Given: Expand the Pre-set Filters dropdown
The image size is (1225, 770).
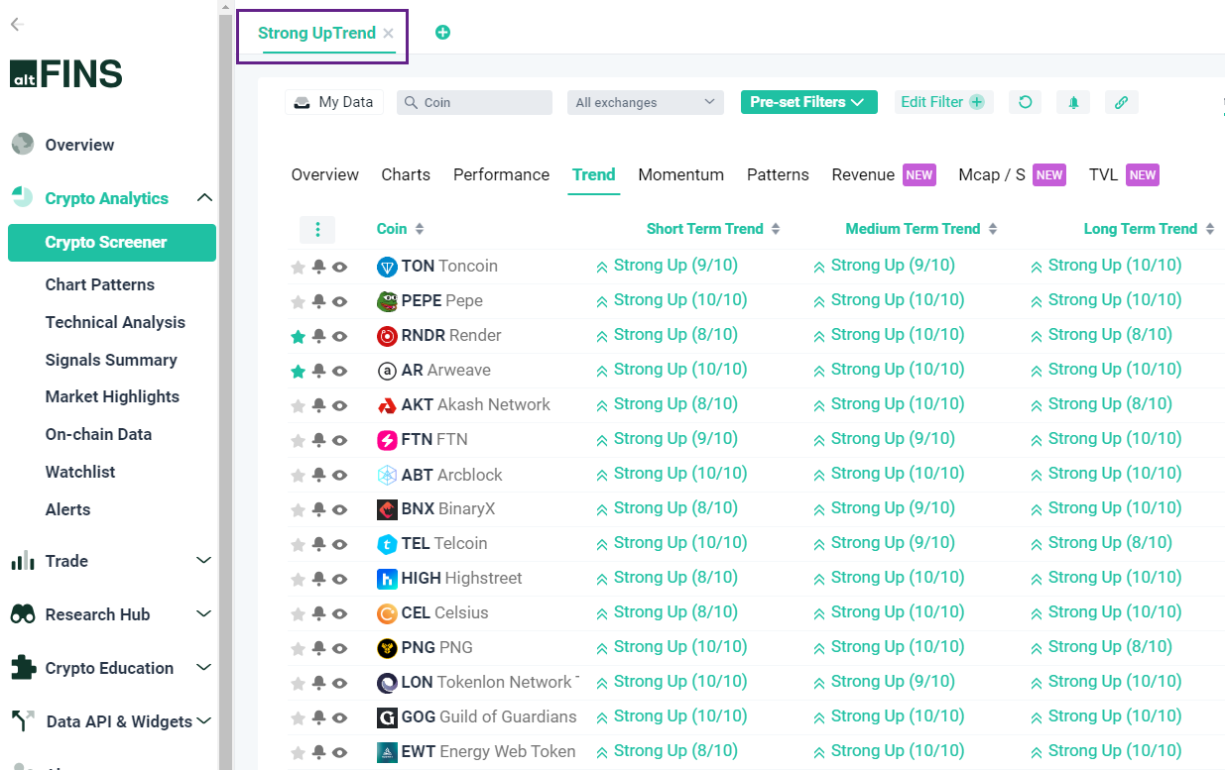Looking at the screenshot, I should 809,102.
